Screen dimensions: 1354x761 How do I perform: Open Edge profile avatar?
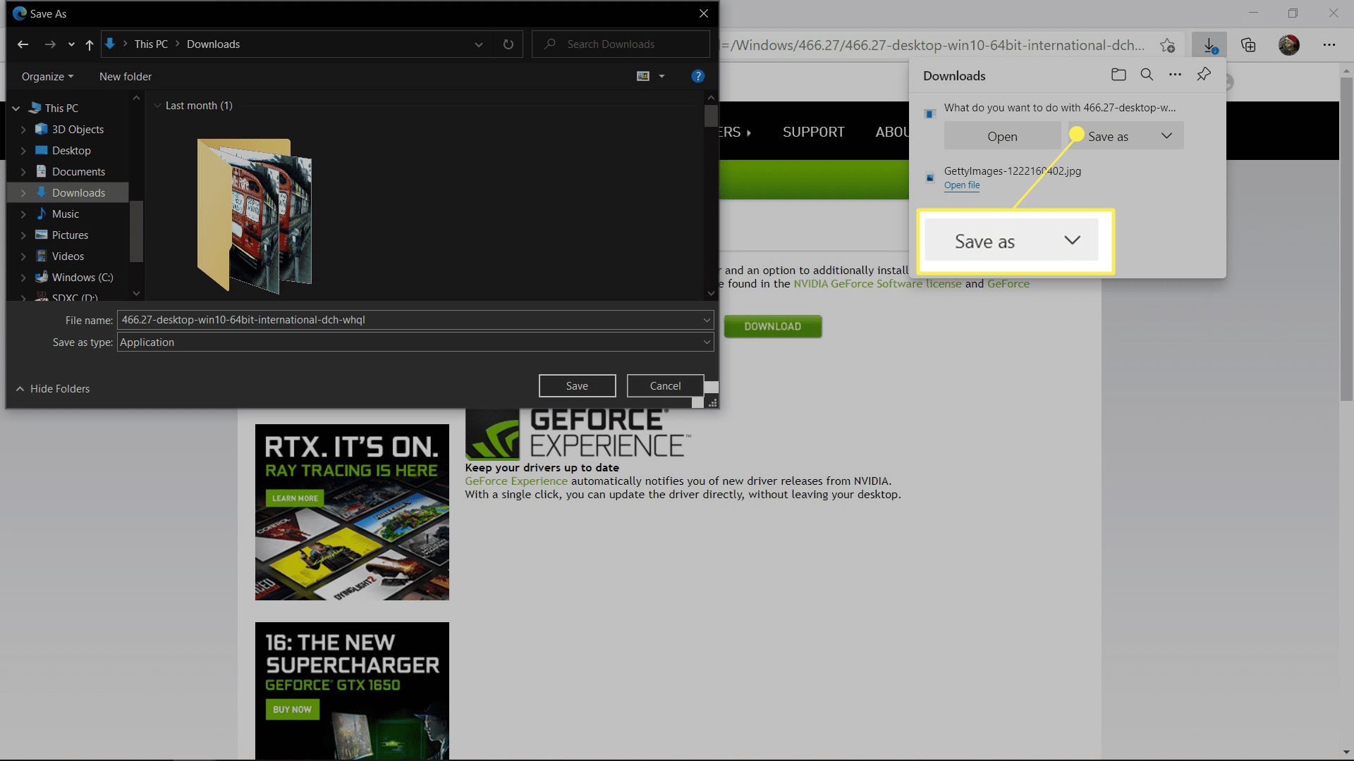(1289, 45)
